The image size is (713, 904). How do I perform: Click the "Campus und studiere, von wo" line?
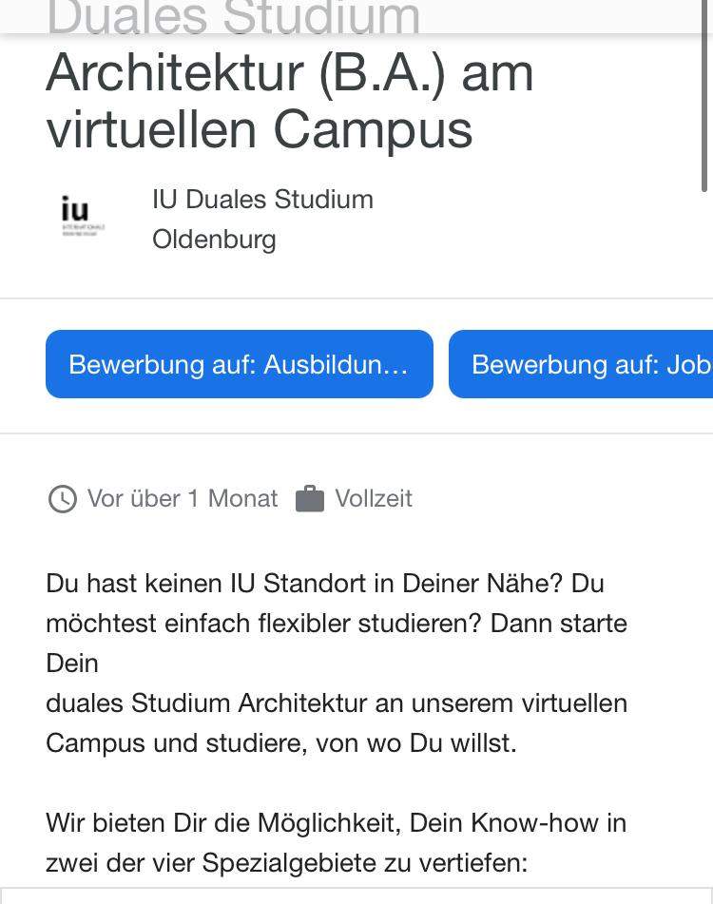pyautogui.click(x=280, y=743)
